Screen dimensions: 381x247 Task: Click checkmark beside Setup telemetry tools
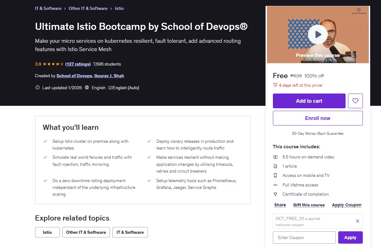point(149,181)
